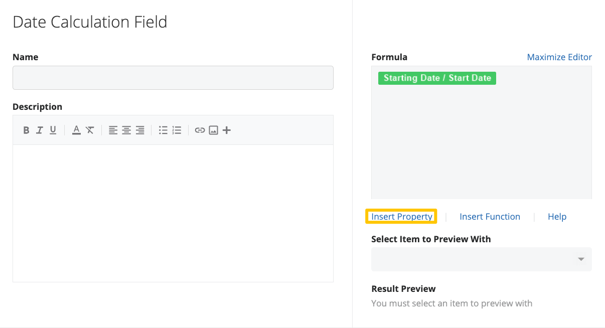
Task: Click the Name input field
Action: coord(173,78)
